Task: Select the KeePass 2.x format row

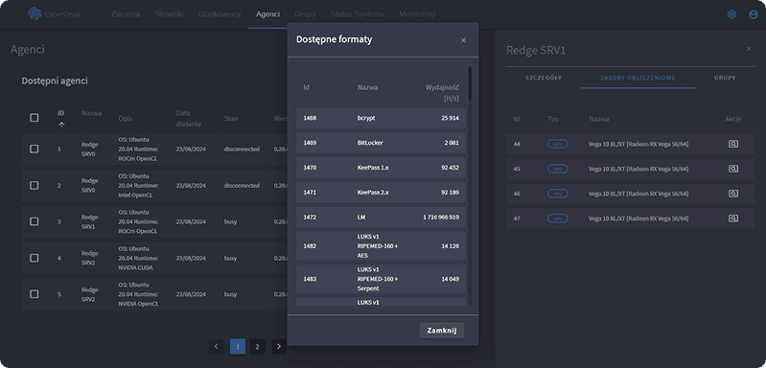Action: click(381, 193)
